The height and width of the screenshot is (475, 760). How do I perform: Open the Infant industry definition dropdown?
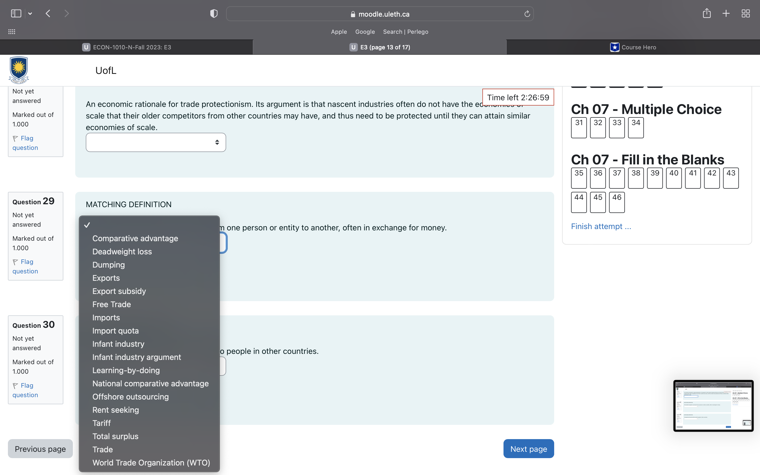point(156,142)
